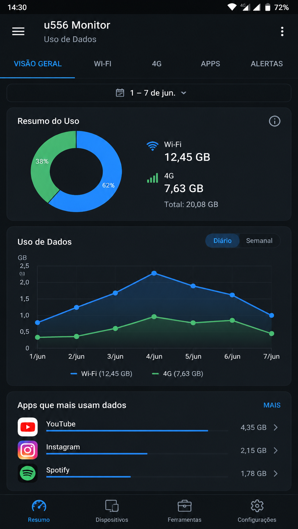Switch to the ALERTAS tab
298x529 pixels.
(x=267, y=64)
